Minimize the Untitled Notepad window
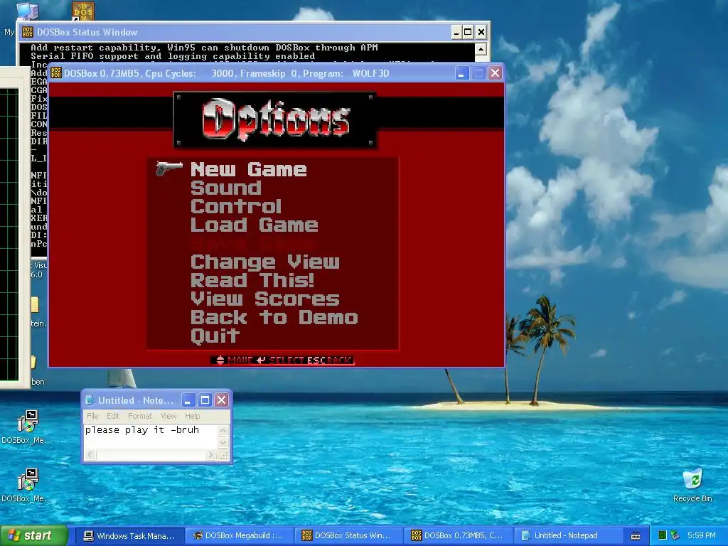The image size is (728, 546). point(188,400)
